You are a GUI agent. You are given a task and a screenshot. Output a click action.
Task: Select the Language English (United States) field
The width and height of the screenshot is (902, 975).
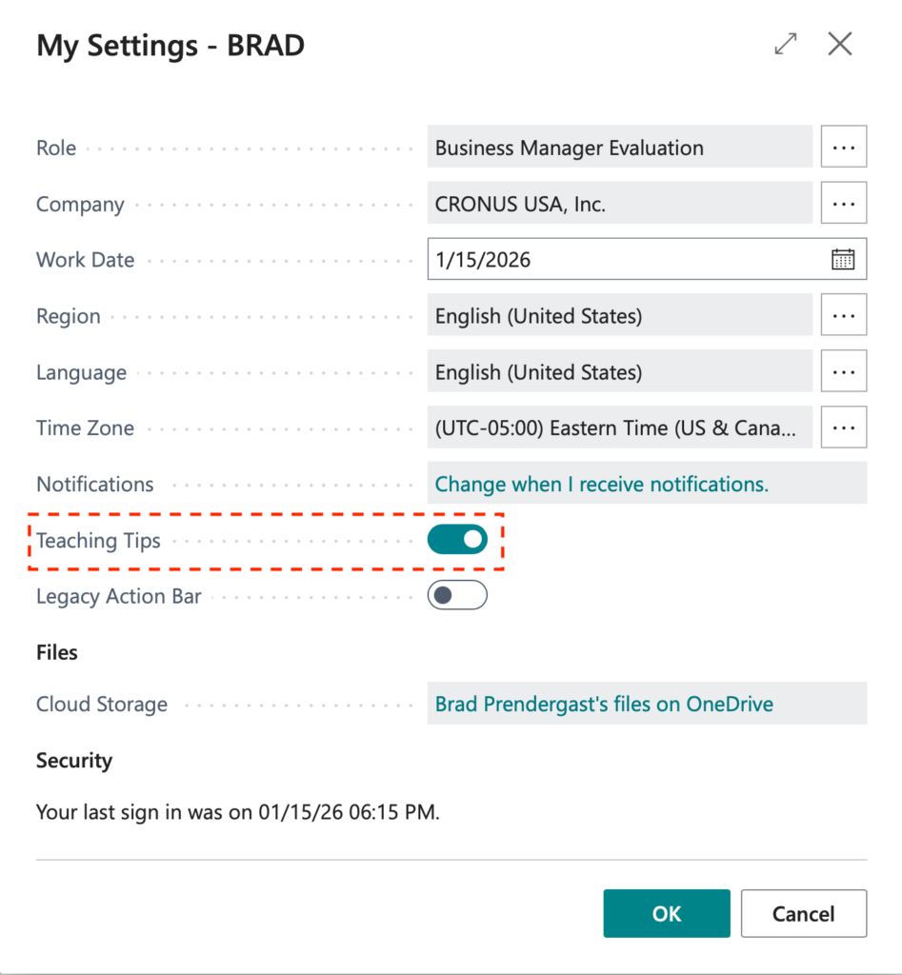[x=619, y=371]
